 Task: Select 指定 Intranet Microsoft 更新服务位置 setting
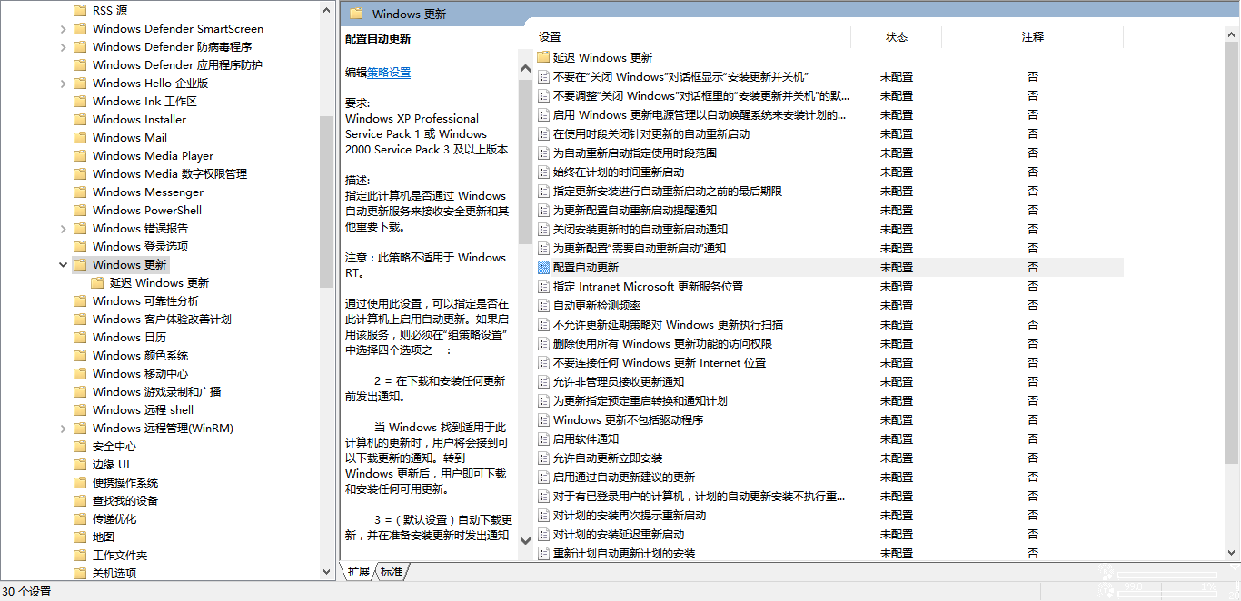tap(648, 287)
